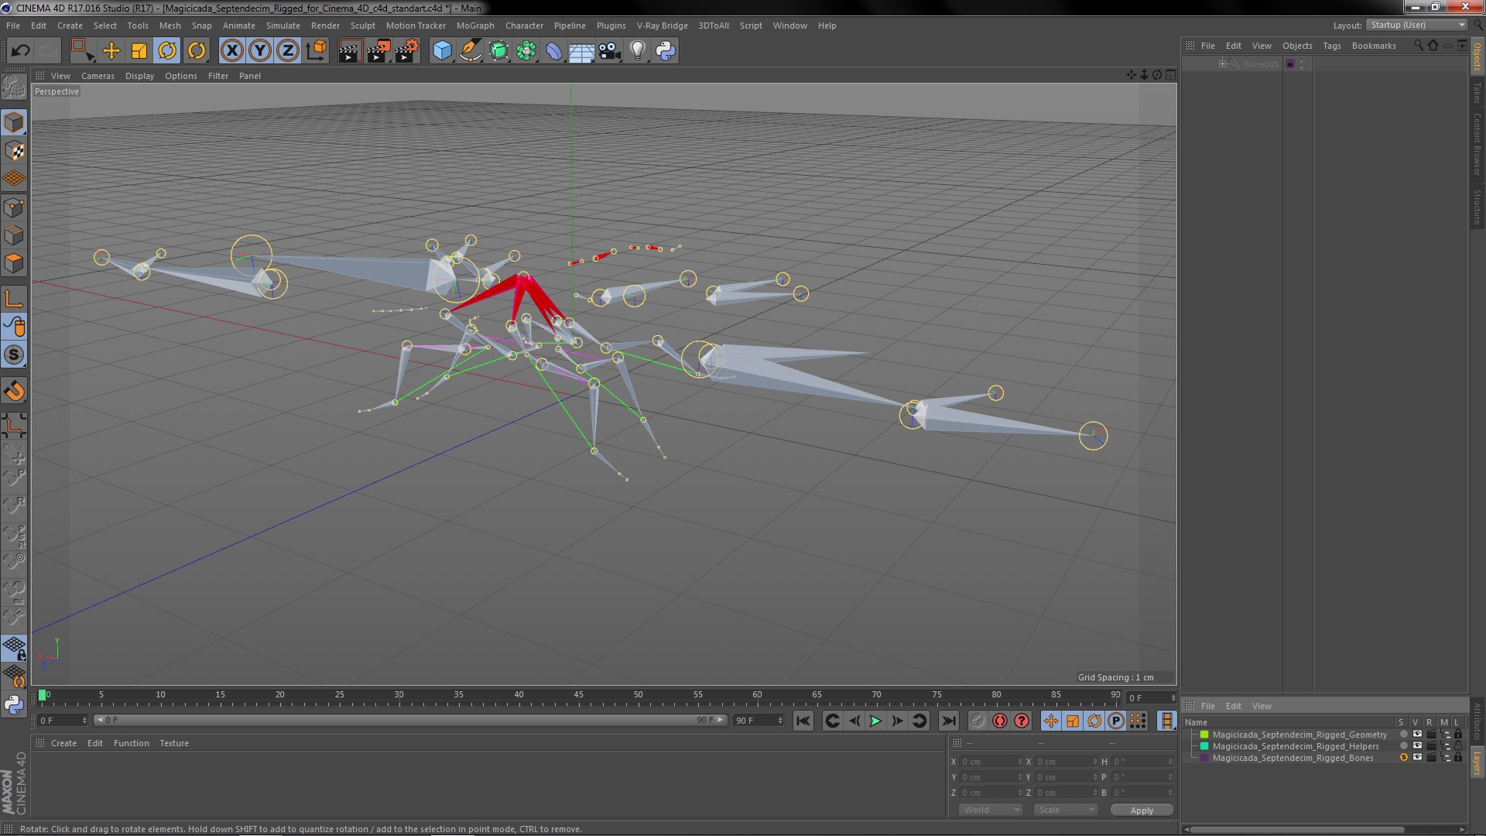Select the Live Selection tool
This screenshot has width=1486, height=836.
pyautogui.click(x=81, y=51)
